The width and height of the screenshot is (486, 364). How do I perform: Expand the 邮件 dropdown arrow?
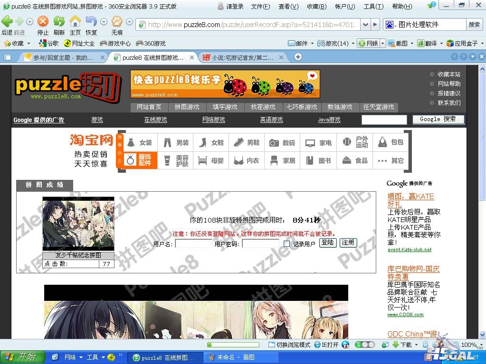pyautogui.click(x=312, y=44)
